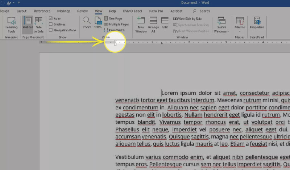Open the DYMO Label tab
Viewport: 290px width, 170px height.
click(132, 11)
